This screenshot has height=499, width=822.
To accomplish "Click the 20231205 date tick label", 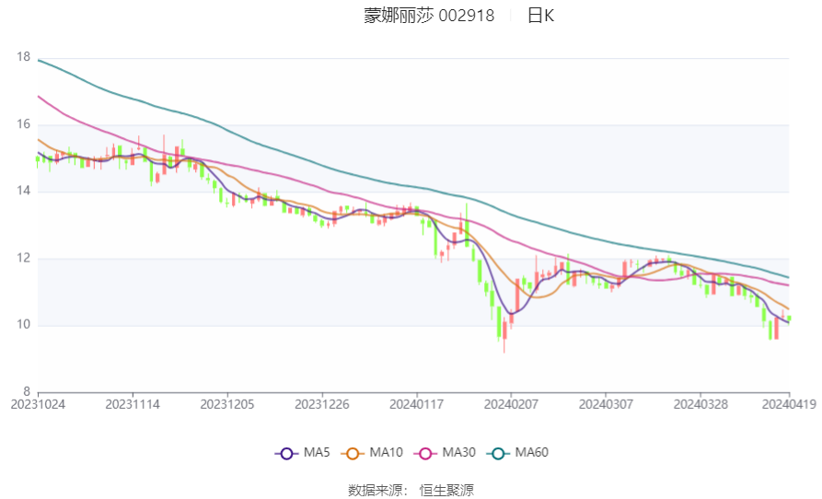I will point(227,404).
